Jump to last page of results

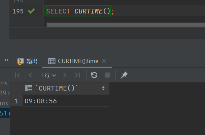[77, 75]
